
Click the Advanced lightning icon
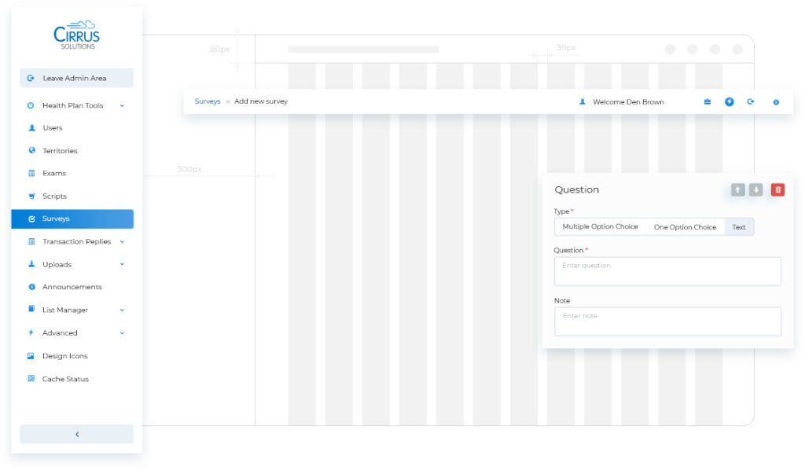(31, 332)
